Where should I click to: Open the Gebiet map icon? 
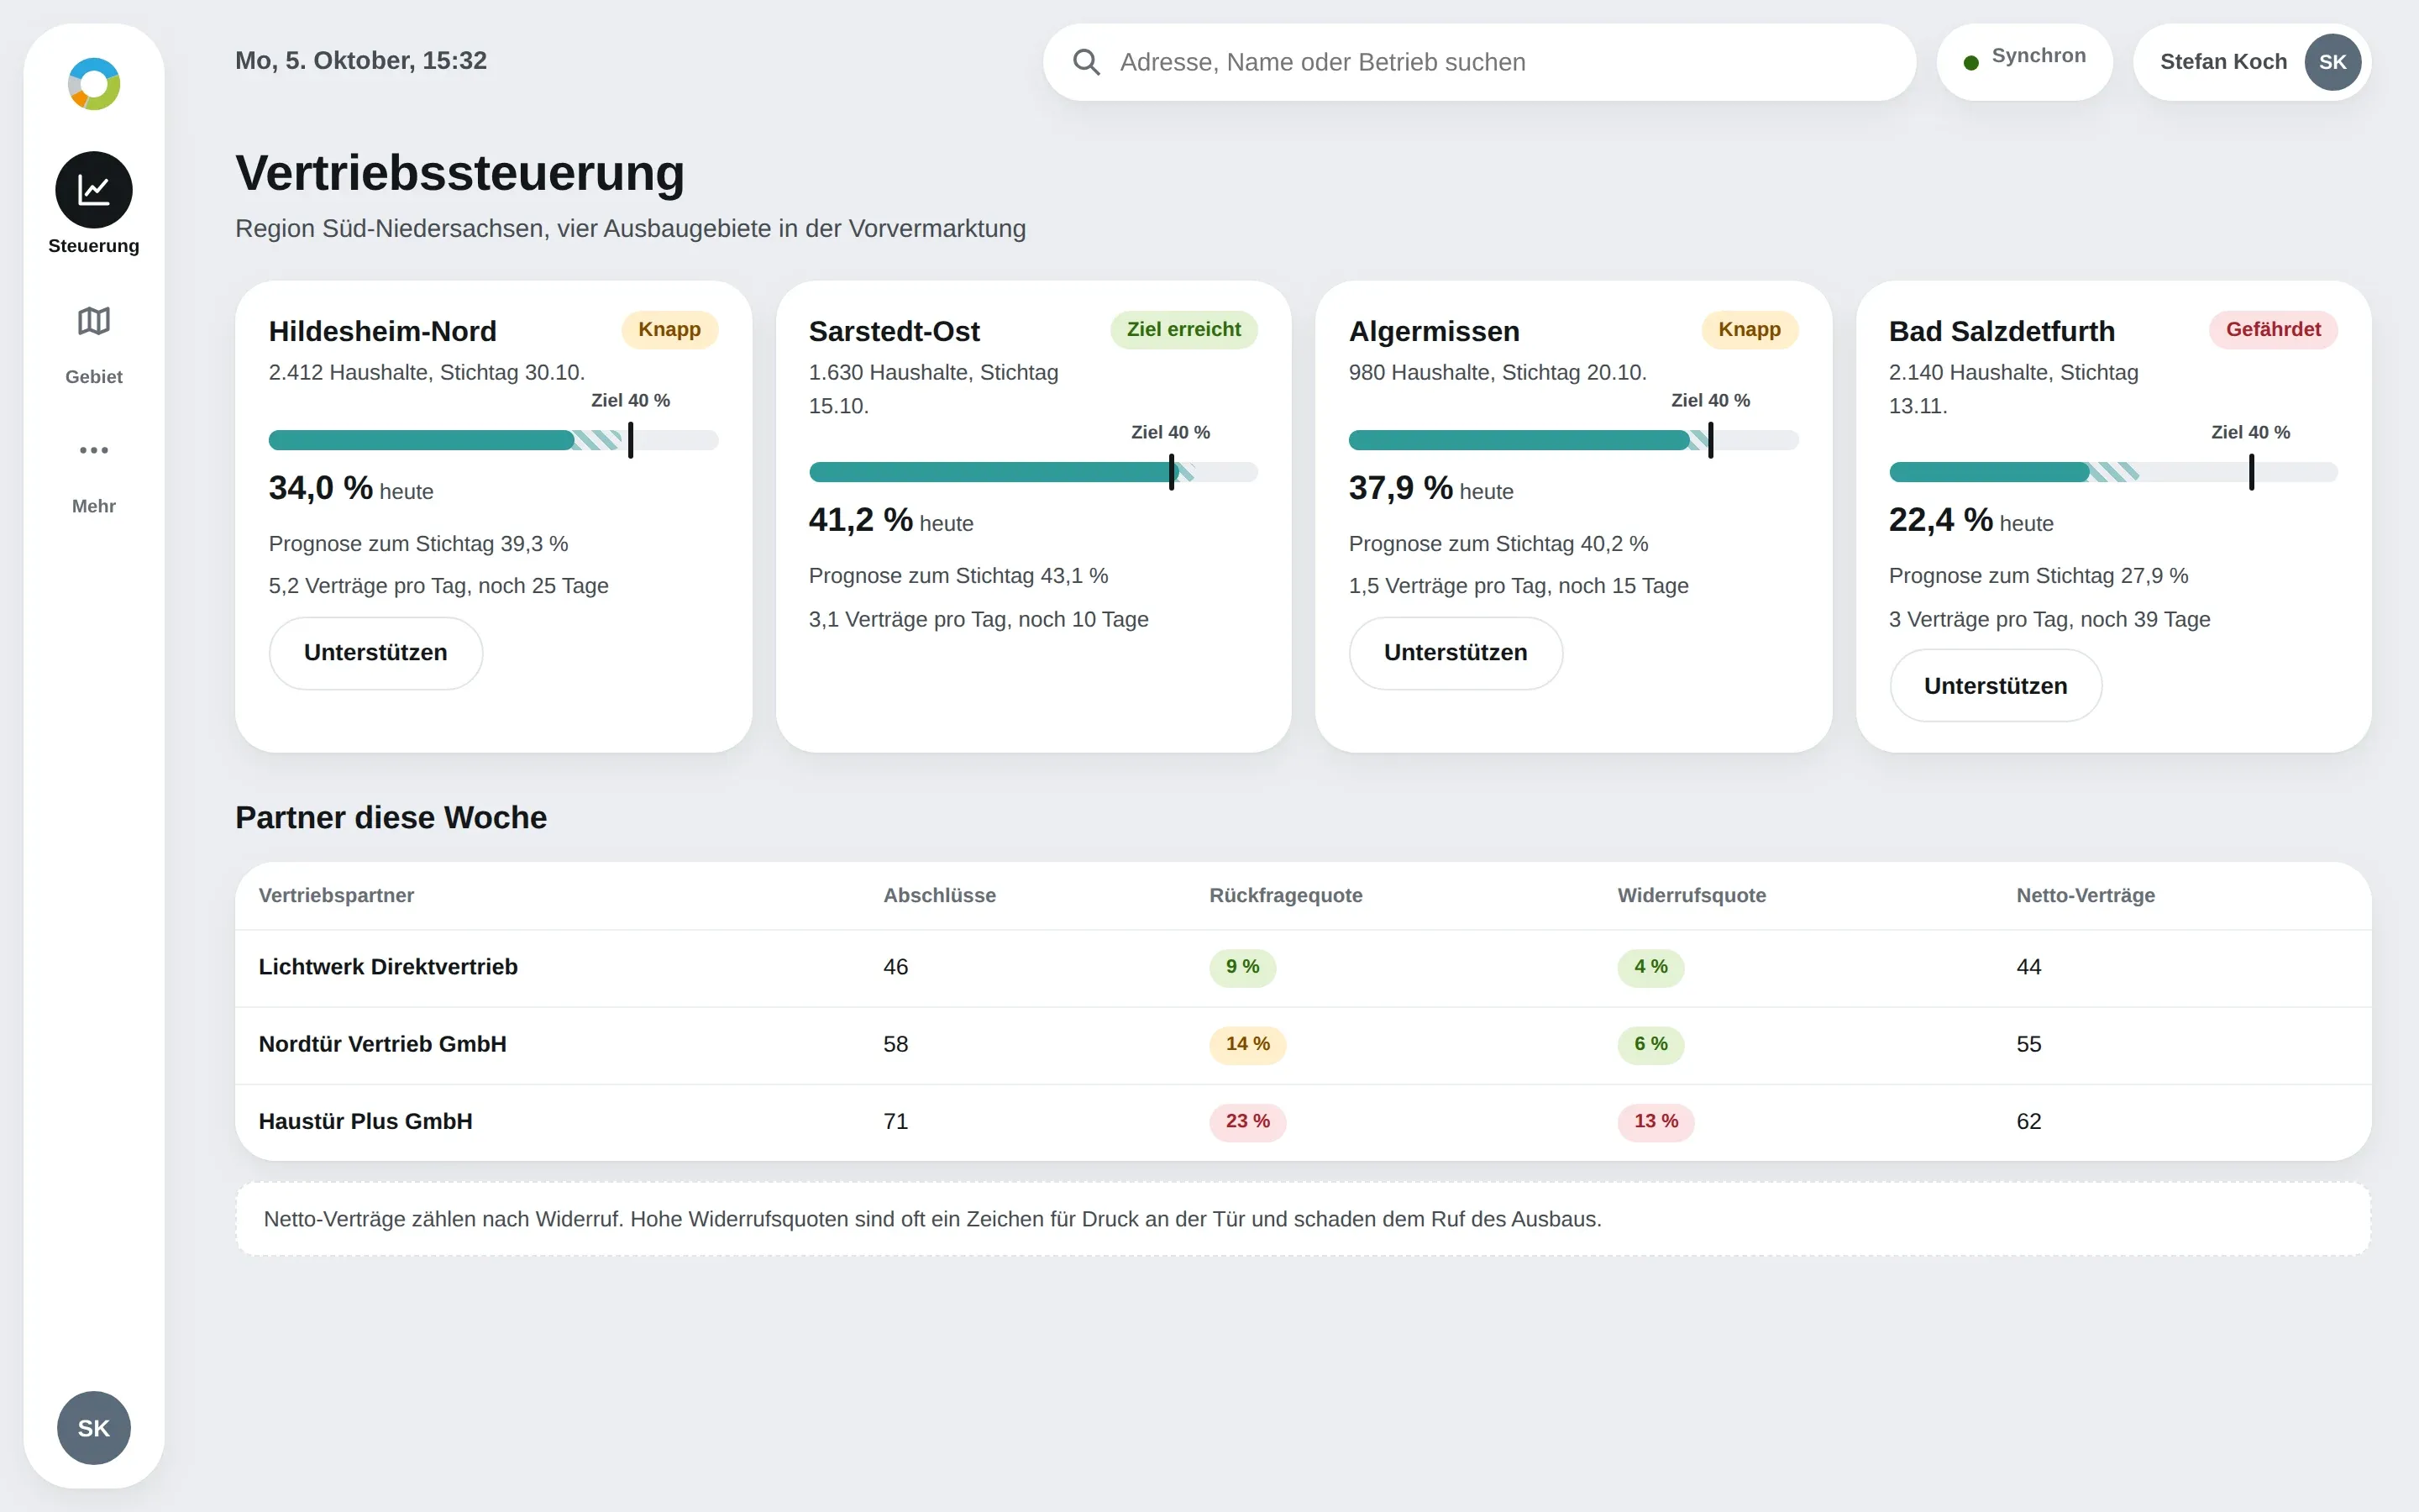(94, 321)
